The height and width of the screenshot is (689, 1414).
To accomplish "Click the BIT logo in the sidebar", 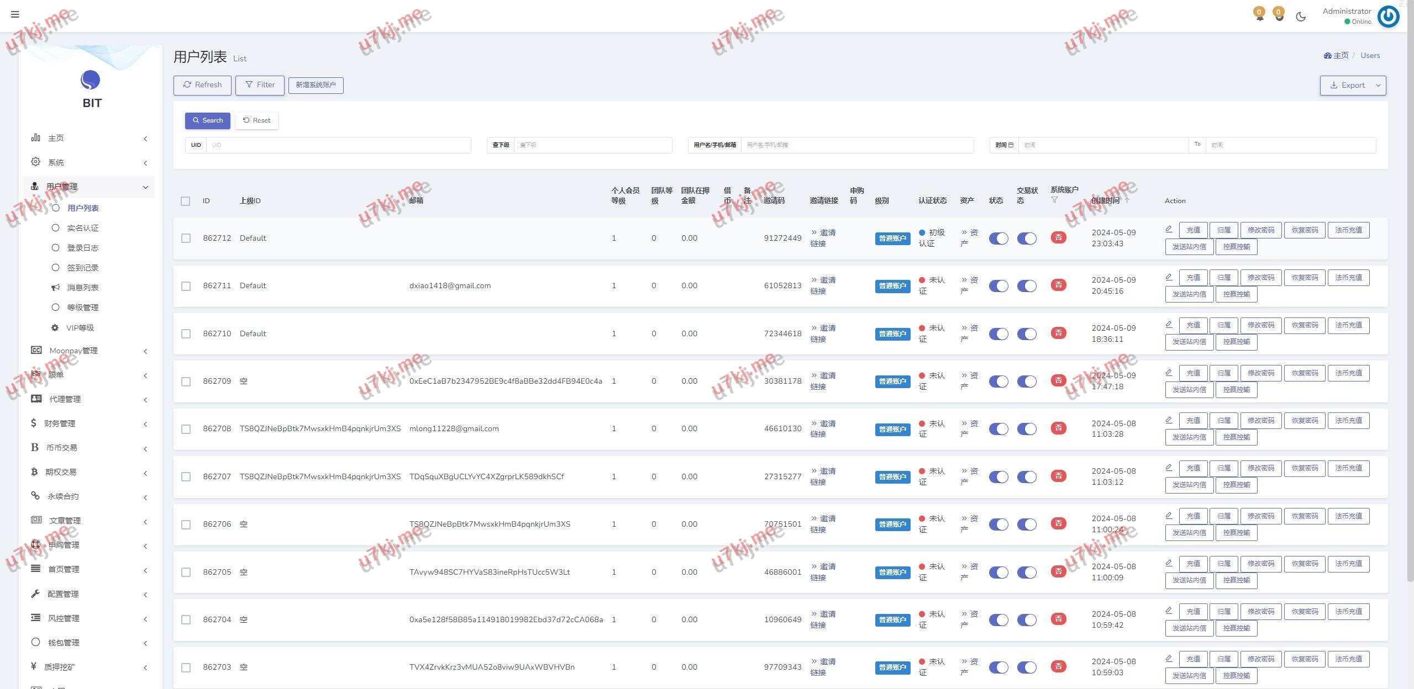I will click(91, 81).
